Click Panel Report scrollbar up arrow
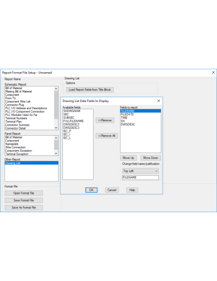Screen dimensions: 217x281 (56, 138)
